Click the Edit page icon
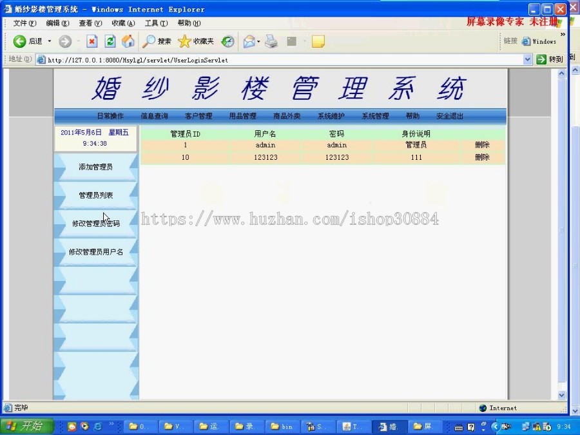580x435 pixels. point(291,41)
